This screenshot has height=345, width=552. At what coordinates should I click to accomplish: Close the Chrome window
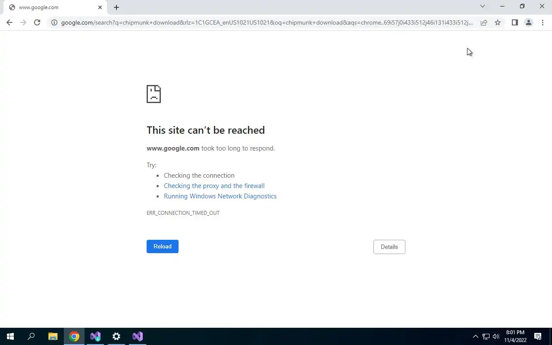tap(542, 6)
